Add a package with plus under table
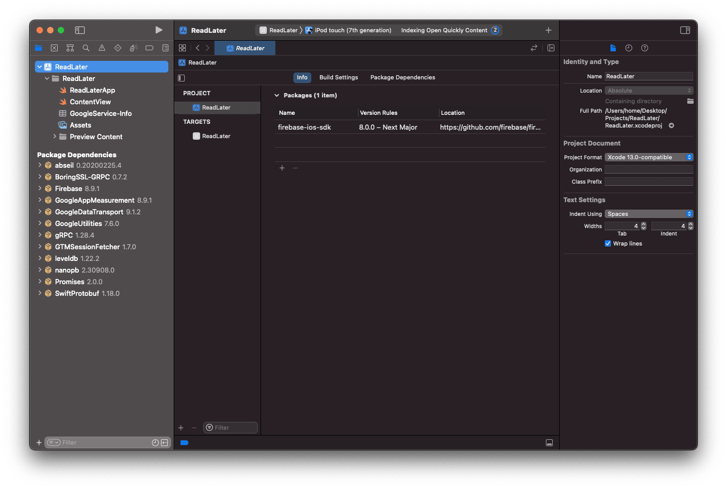The width and height of the screenshot is (727, 489). (x=282, y=168)
